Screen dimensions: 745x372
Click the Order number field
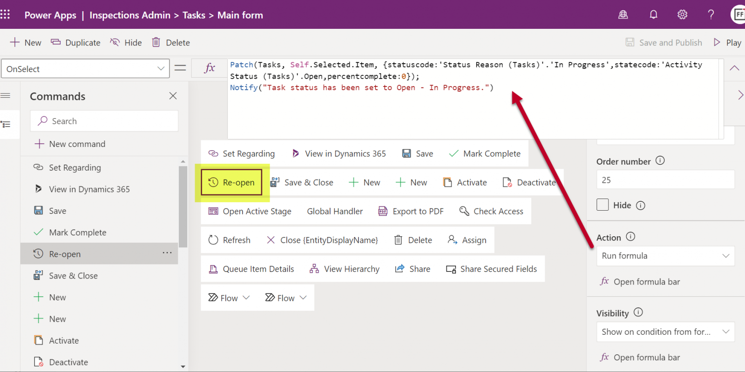coord(665,179)
